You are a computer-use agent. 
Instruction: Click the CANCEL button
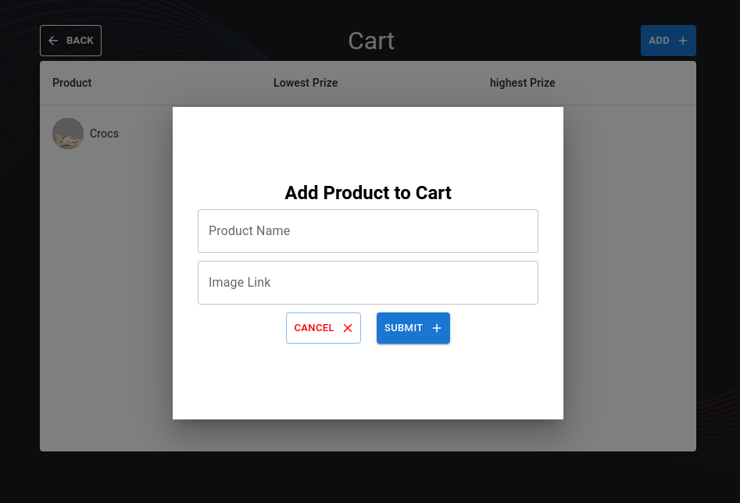pos(323,328)
